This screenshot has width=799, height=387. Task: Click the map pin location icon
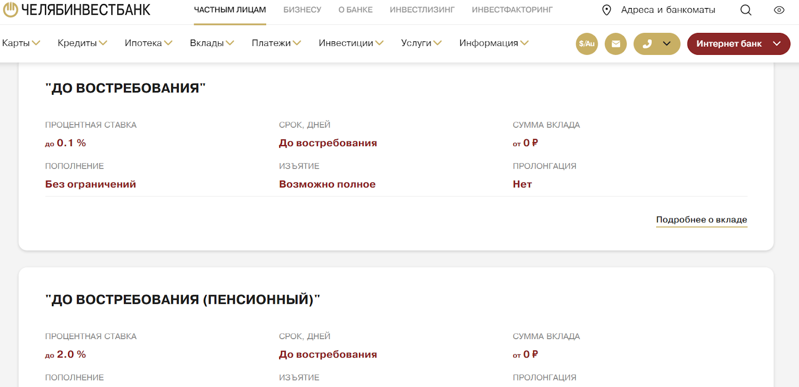[606, 10]
